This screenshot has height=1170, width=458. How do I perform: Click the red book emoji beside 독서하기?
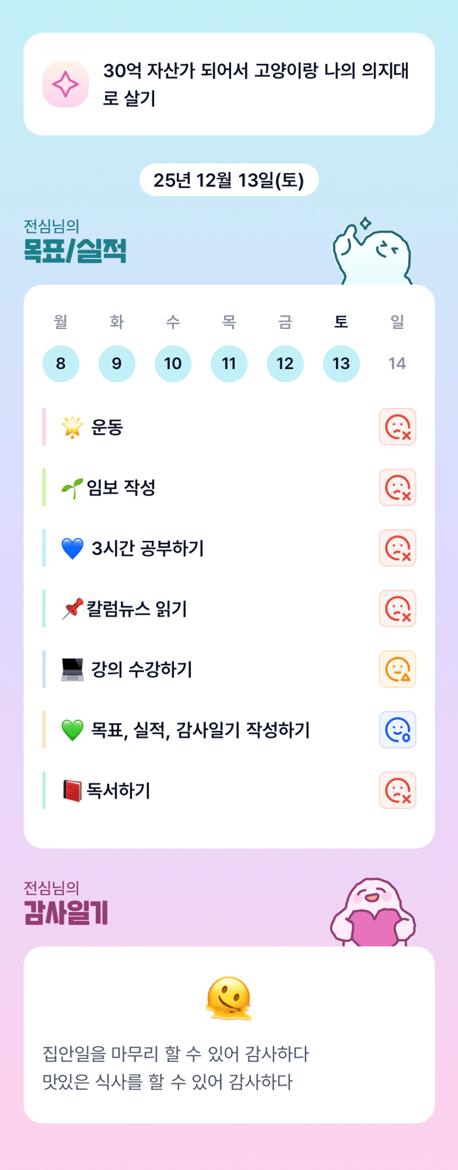point(72,791)
